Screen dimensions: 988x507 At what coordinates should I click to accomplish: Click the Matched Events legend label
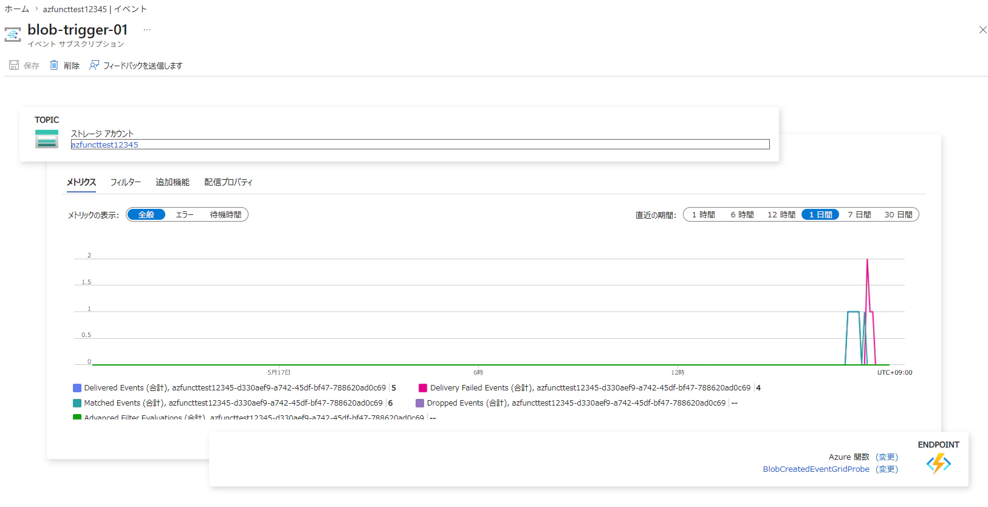pyautogui.click(x=233, y=403)
